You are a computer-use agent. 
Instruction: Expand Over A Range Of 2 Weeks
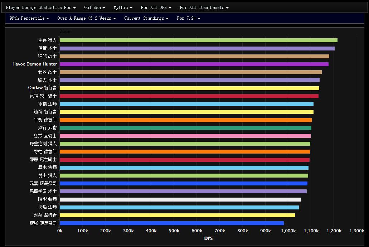(86, 18)
